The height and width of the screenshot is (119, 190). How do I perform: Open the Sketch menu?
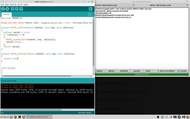(13, 5)
